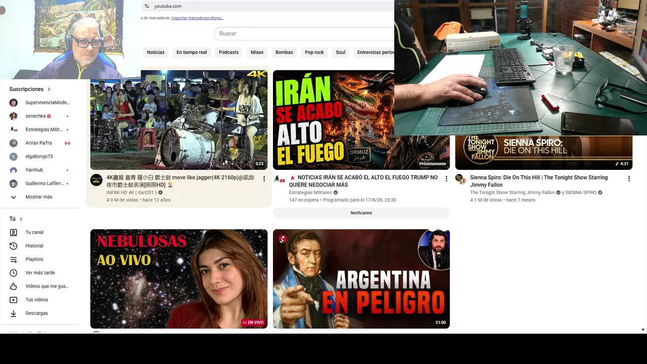Open the Nebulosas Ao Vivo live thumbnail
The height and width of the screenshot is (364, 647).
[179, 279]
